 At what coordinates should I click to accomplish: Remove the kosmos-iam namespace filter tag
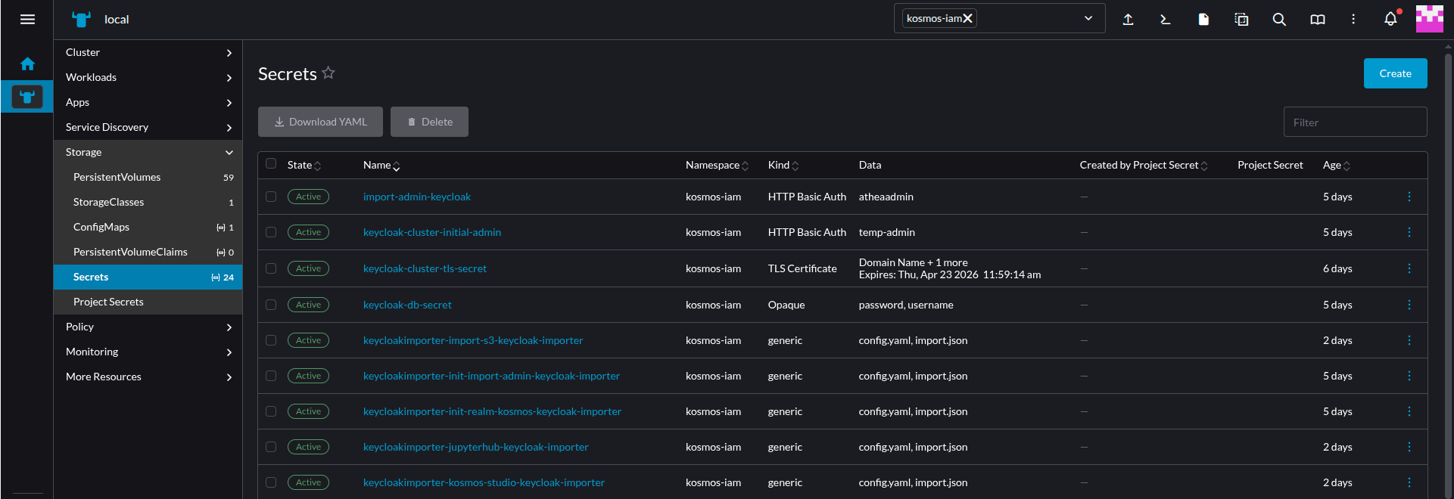(967, 19)
